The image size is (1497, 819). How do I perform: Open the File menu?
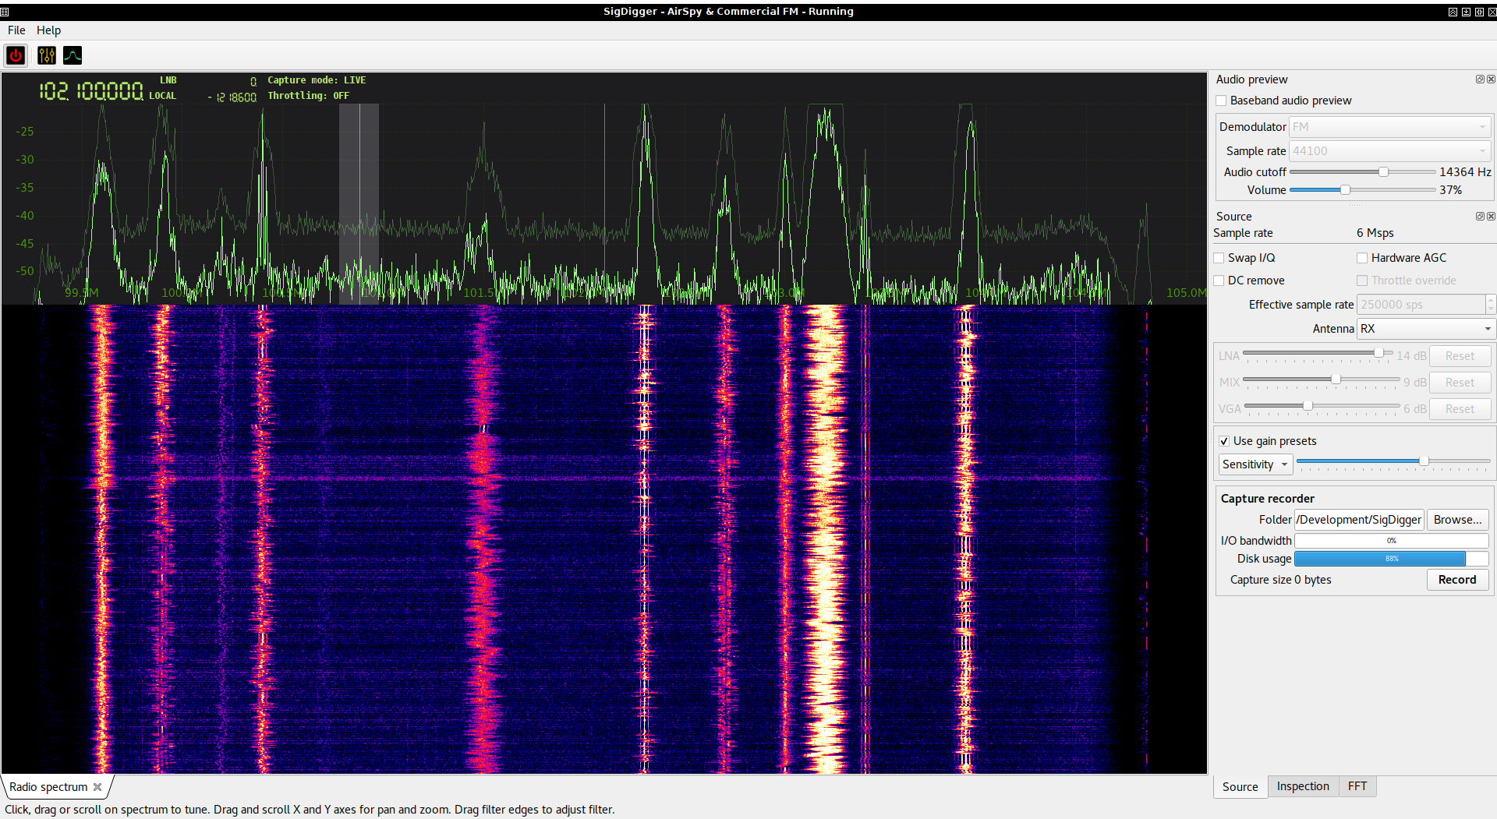(x=16, y=30)
